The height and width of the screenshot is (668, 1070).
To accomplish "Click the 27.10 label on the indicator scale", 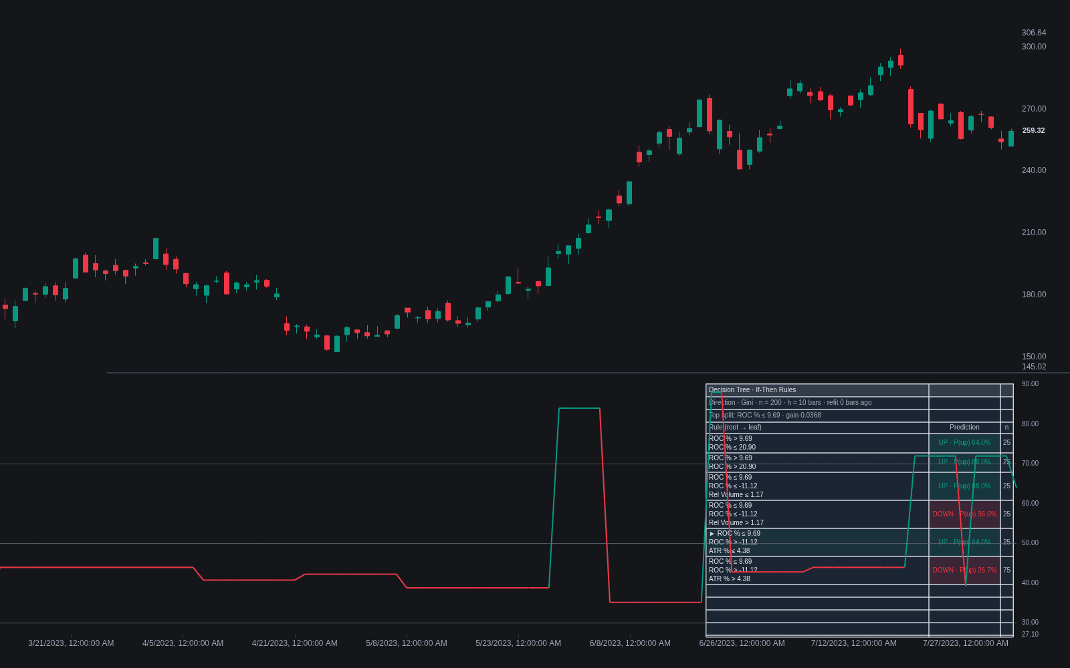I will (x=1030, y=635).
